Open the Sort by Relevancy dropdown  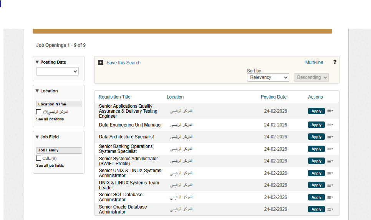268,77
